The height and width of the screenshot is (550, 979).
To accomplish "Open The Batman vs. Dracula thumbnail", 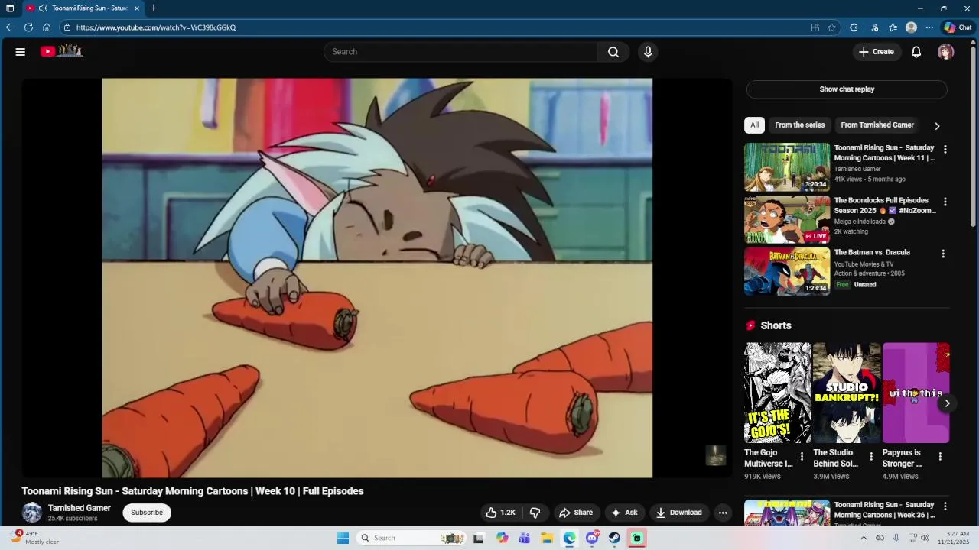I will coord(787,271).
